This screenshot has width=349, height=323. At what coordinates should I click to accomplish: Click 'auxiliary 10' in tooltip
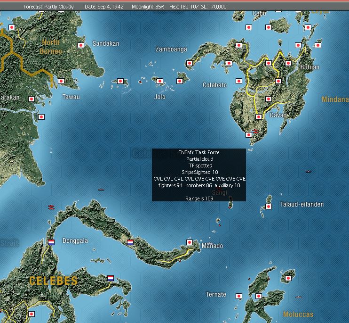(227, 185)
